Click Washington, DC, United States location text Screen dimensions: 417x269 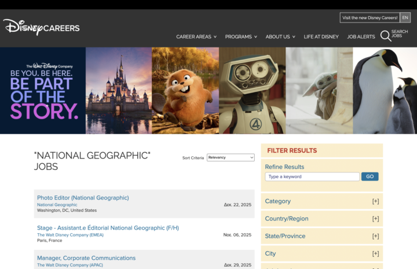coord(67,211)
